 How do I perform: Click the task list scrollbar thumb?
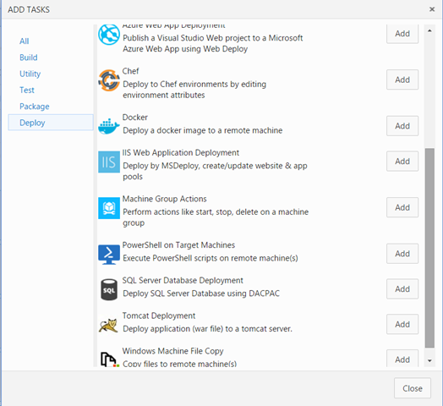[x=429, y=248]
